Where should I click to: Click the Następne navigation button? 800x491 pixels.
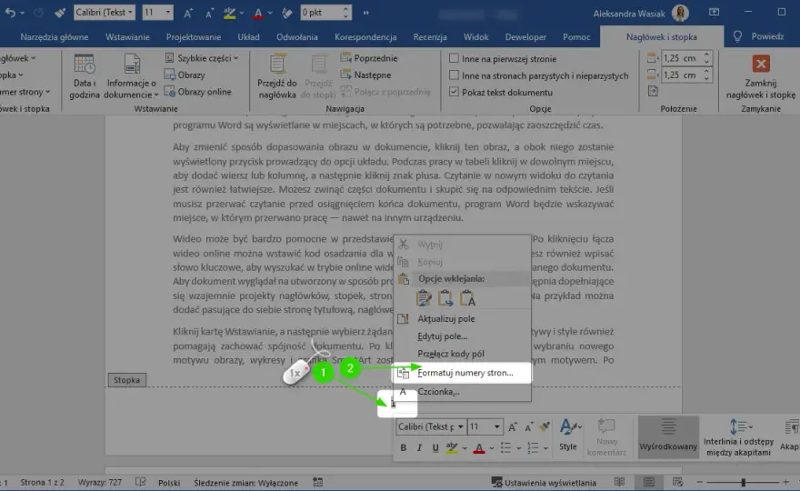365,75
